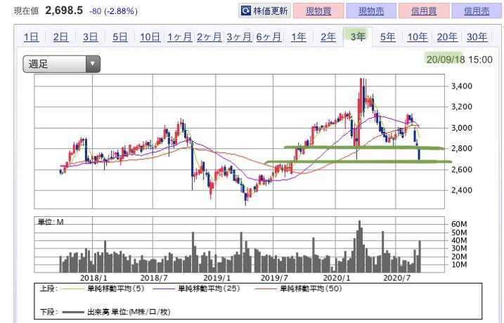504x323 pixels.
Task: Click the 単純移動平均(50) legend entry
Action: [298, 289]
